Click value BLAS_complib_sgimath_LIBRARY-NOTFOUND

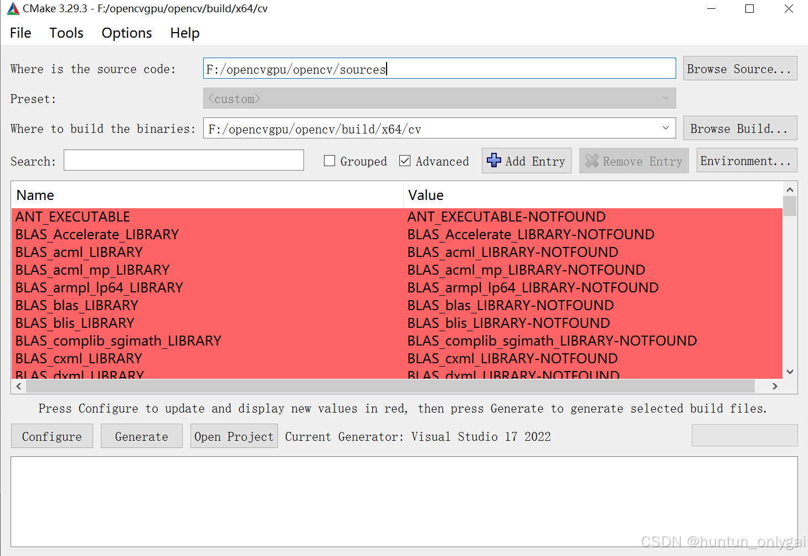pos(552,341)
